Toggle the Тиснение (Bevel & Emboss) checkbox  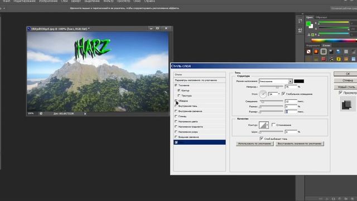tap(176, 85)
